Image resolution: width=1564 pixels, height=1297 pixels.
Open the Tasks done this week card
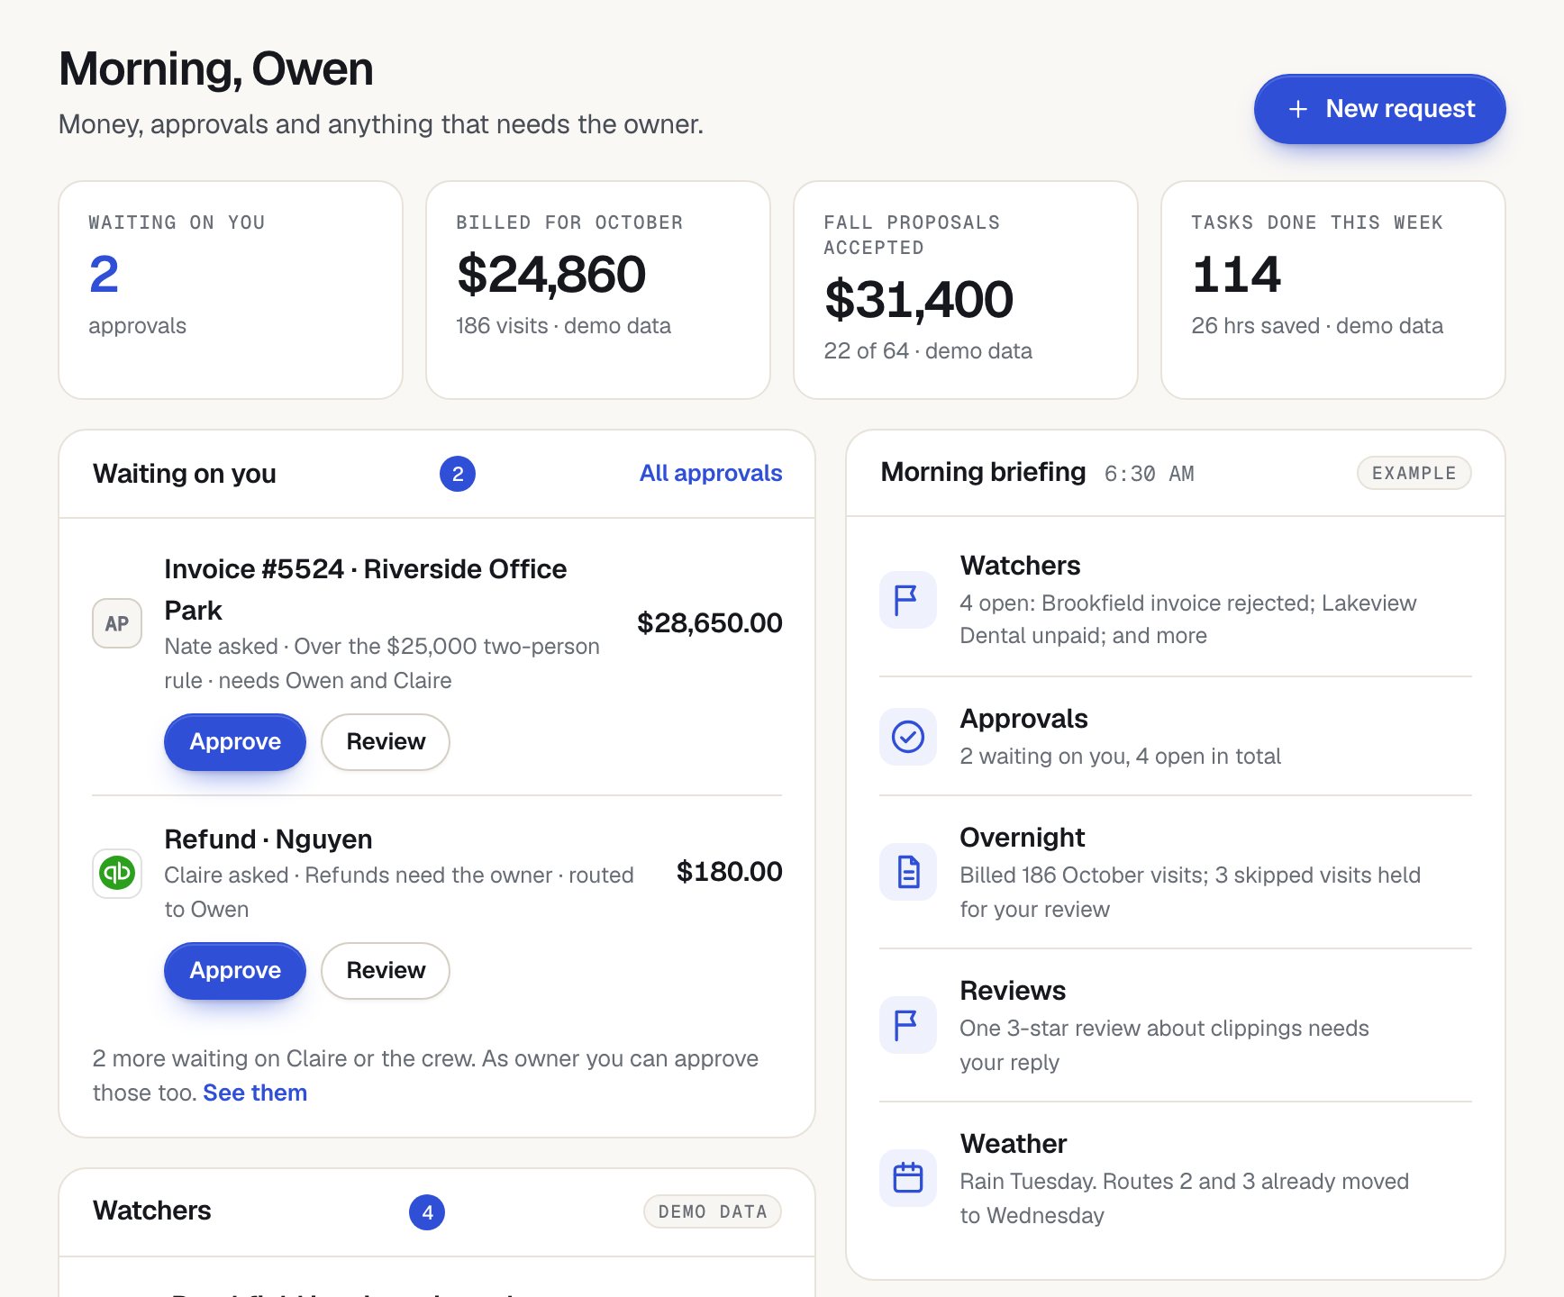(x=1333, y=290)
